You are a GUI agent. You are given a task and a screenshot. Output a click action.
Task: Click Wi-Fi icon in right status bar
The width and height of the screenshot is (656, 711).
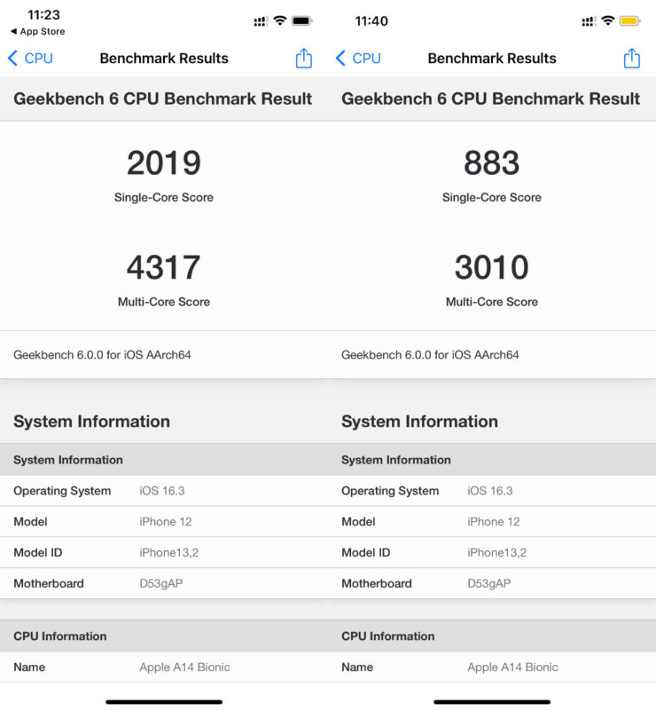(608, 20)
